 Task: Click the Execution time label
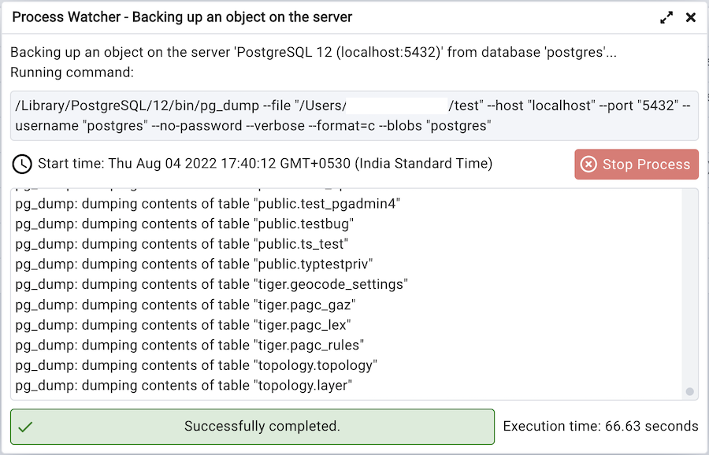coord(600,426)
